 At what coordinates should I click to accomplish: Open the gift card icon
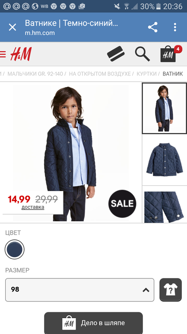[116, 54]
